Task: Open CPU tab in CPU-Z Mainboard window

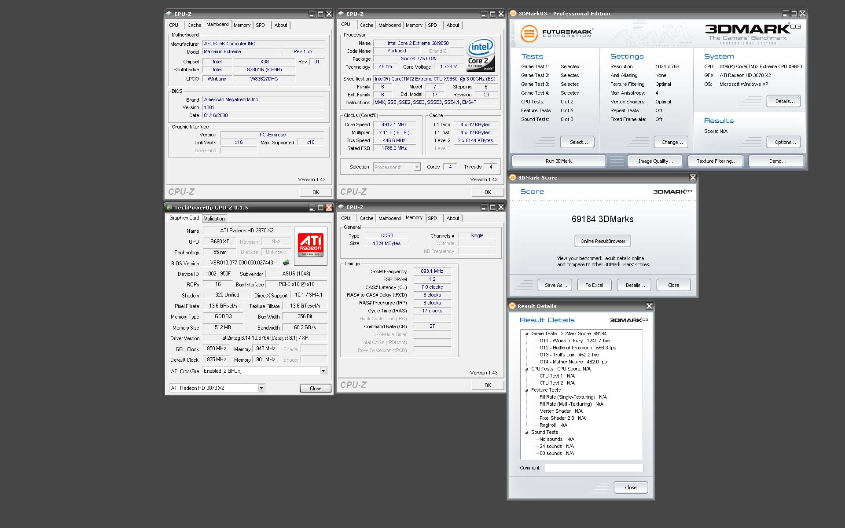Action: [x=174, y=25]
